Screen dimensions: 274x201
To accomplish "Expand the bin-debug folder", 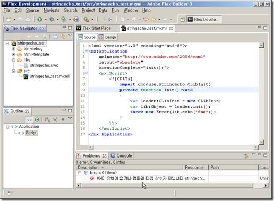I will pyautogui.click(x=13, y=49).
